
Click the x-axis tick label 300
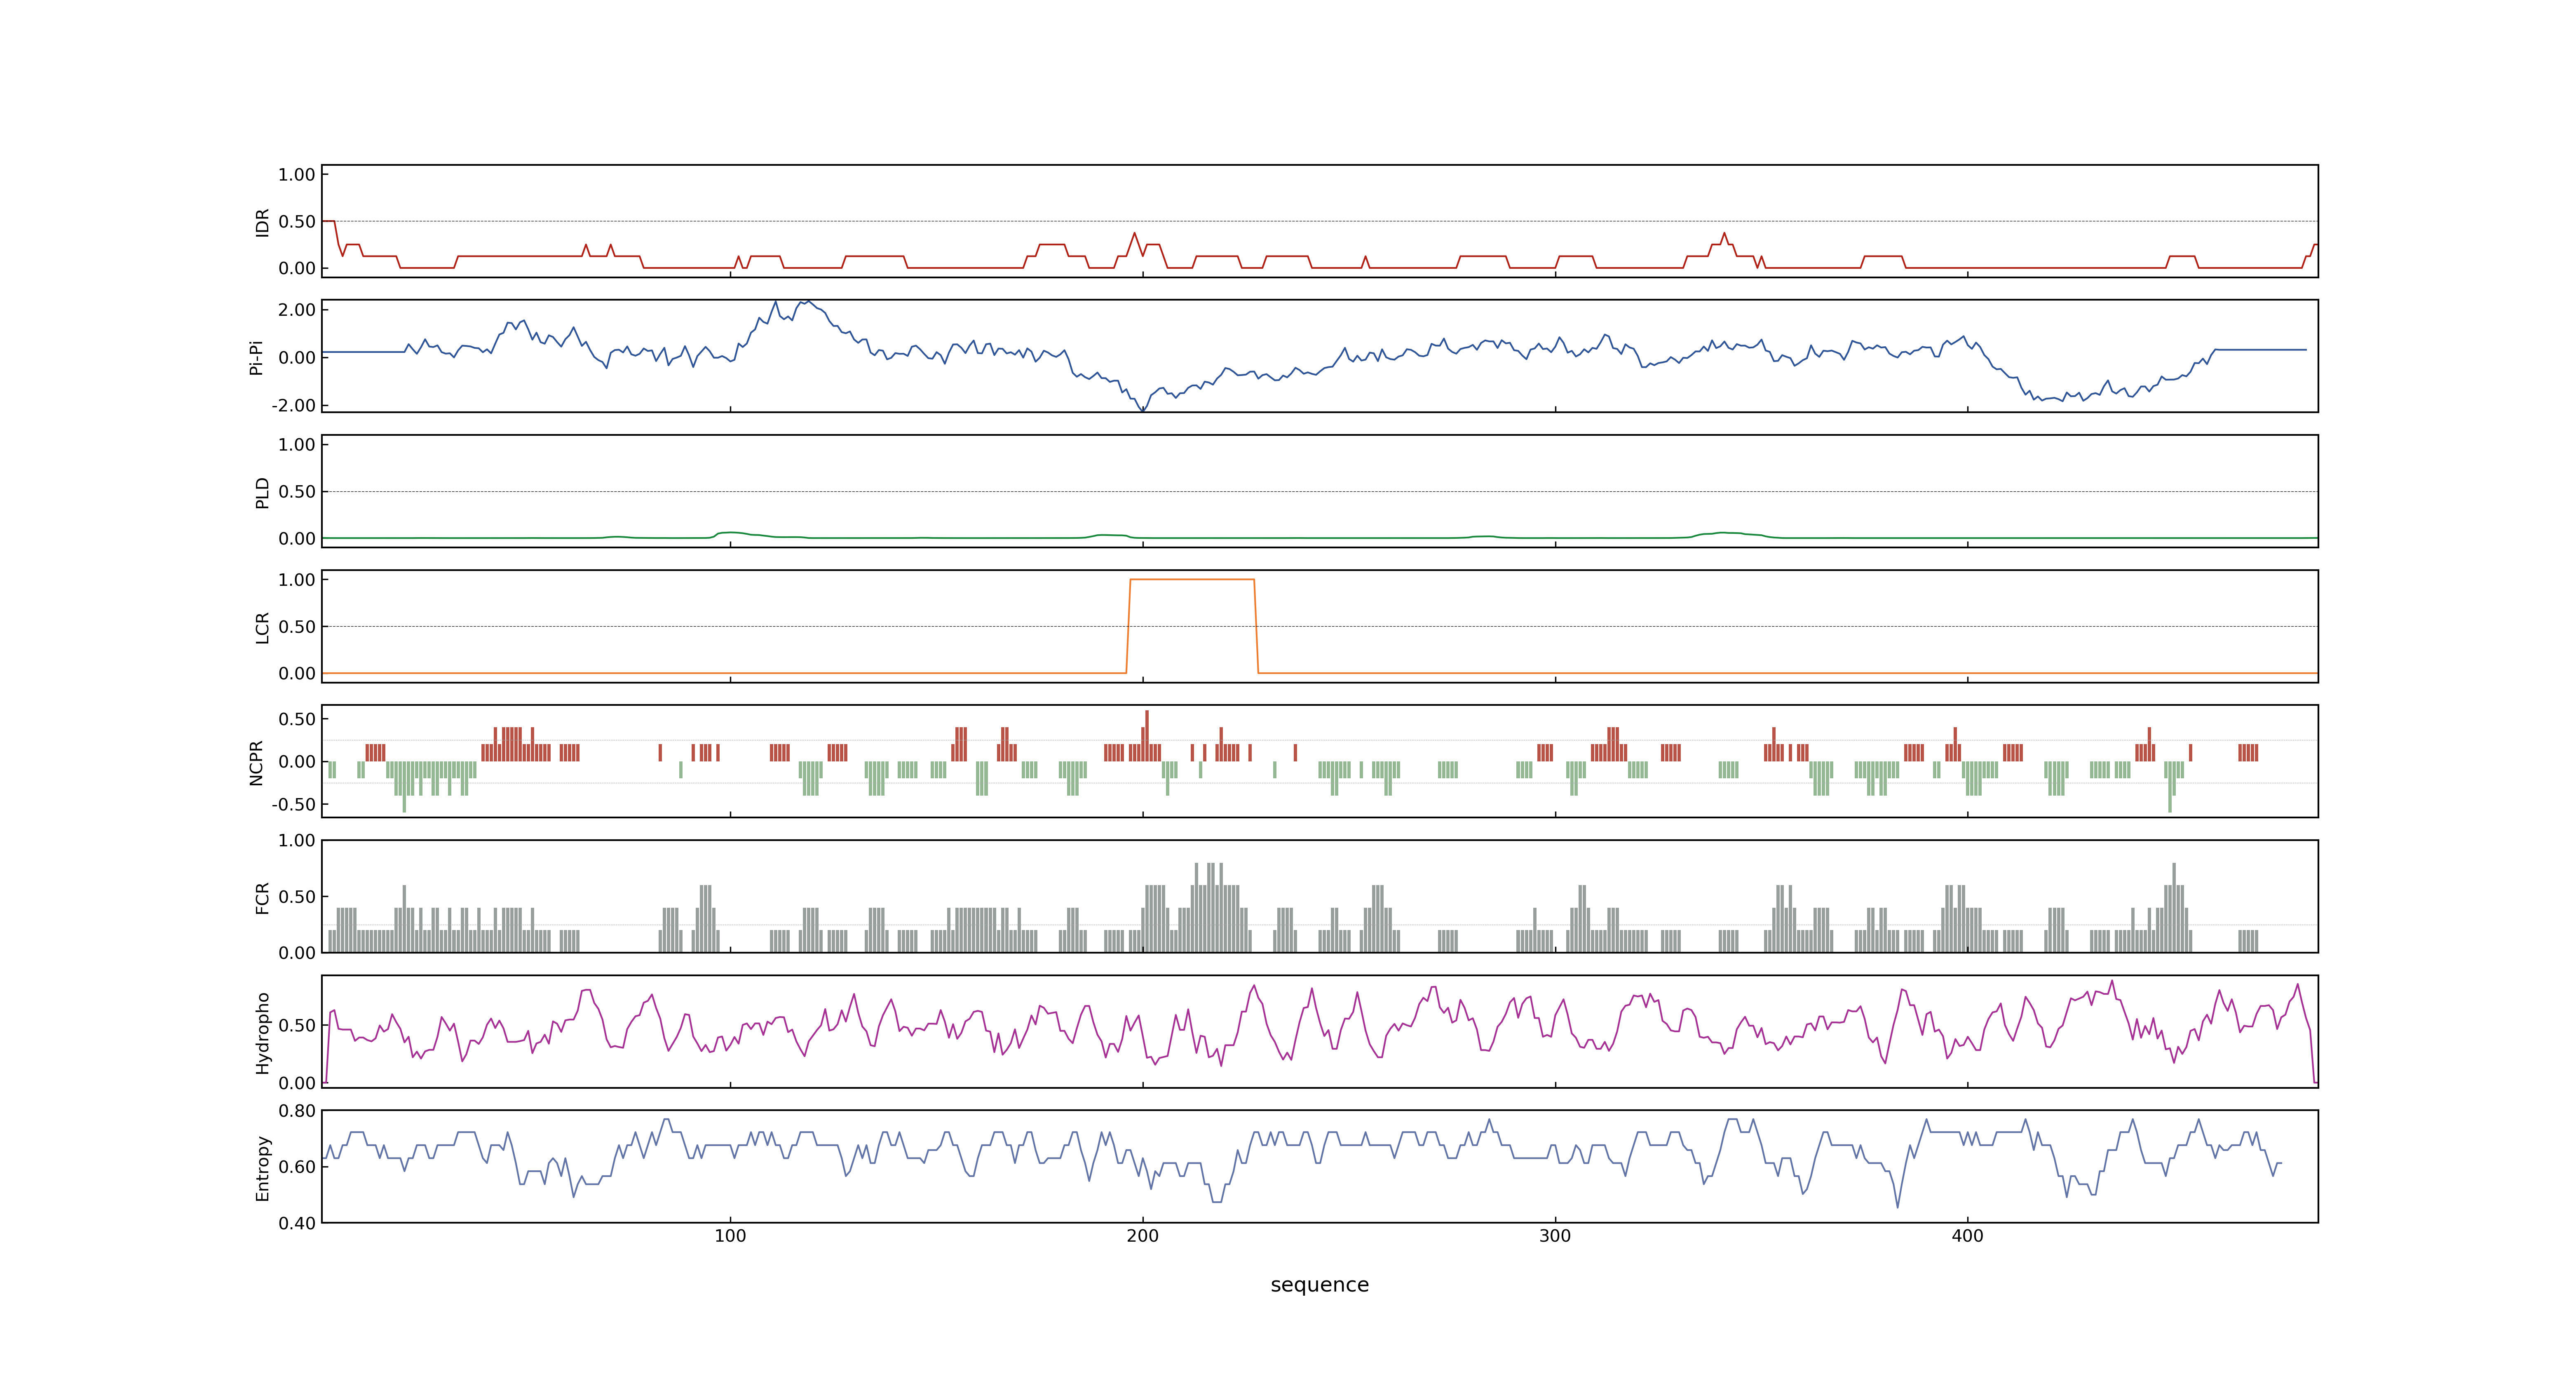1555,1236
